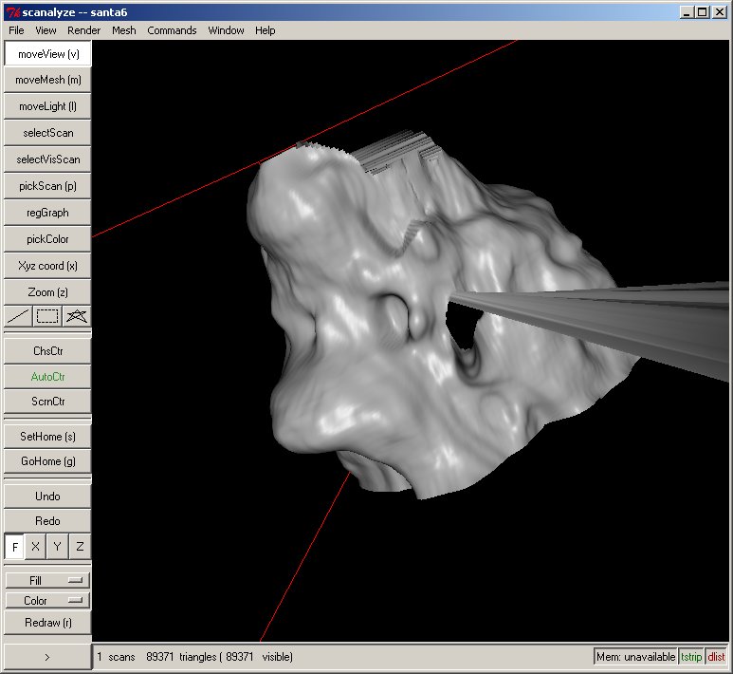
Task: Select the polygon shape selection tool
Action: point(77,316)
